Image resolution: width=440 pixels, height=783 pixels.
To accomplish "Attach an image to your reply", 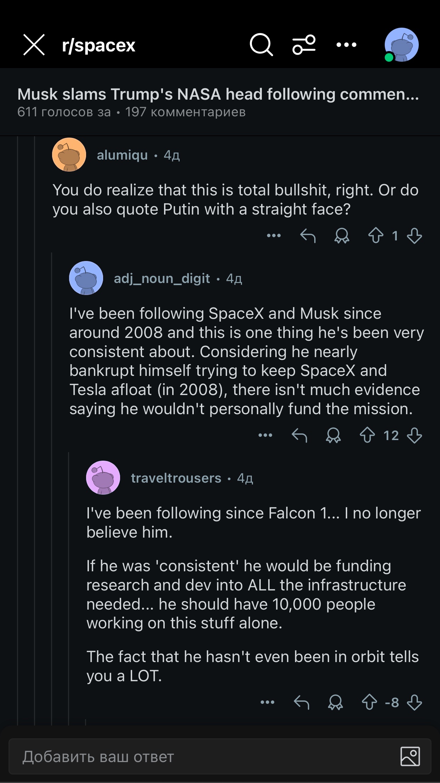I will pyautogui.click(x=410, y=757).
